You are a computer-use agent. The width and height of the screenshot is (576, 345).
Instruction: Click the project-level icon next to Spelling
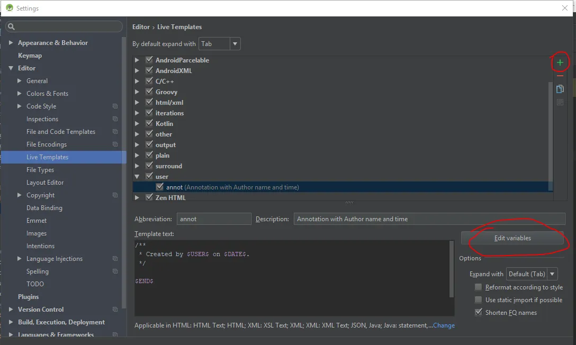(x=115, y=271)
